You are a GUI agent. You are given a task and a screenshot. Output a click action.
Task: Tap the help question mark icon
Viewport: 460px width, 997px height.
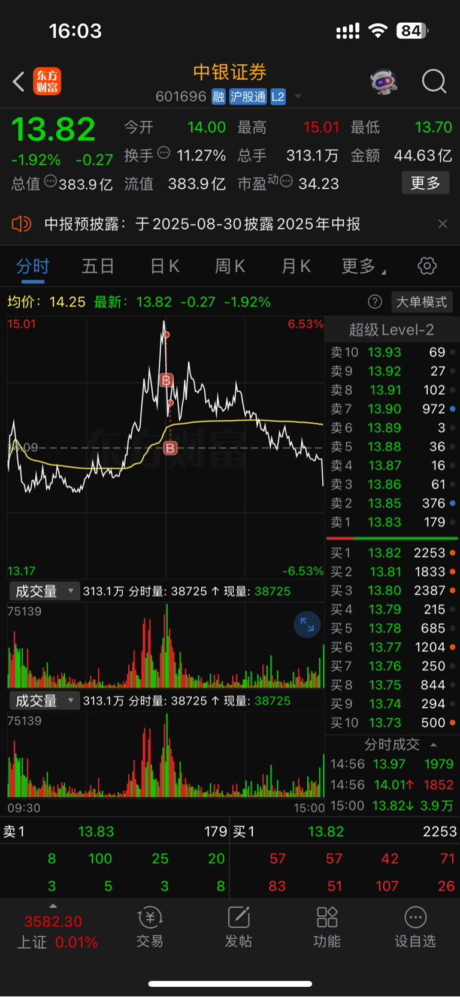pos(375,302)
